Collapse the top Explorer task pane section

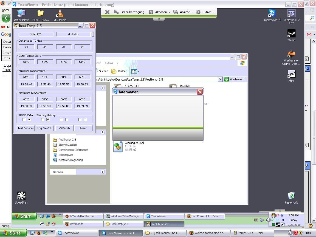tap(103, 88)
